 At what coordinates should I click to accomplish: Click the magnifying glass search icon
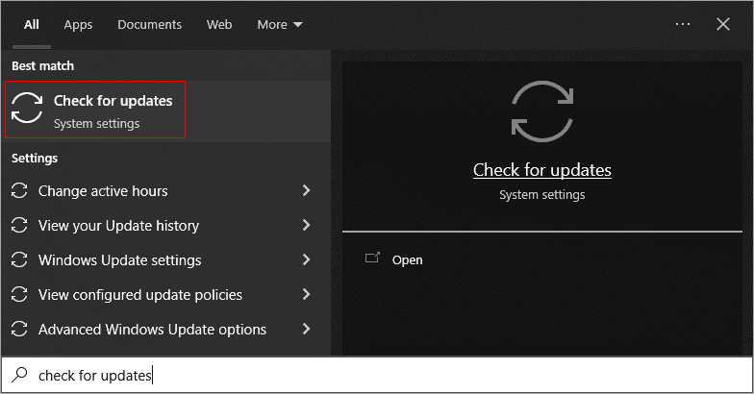(x=19, y=375)
